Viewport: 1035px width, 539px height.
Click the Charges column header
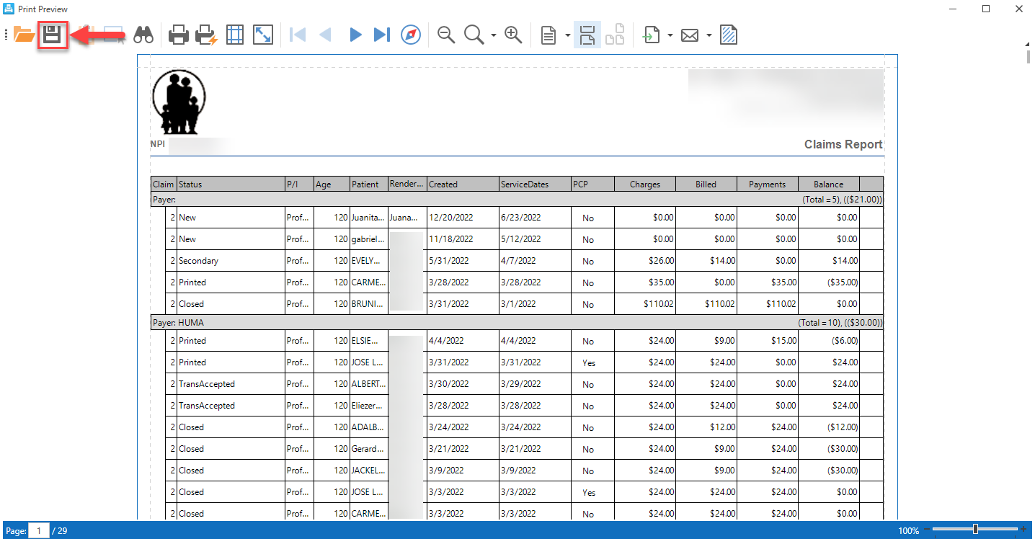point(645,184)
